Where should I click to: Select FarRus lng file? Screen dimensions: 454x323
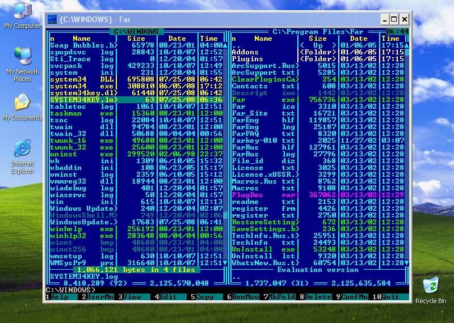pos(318,154)
